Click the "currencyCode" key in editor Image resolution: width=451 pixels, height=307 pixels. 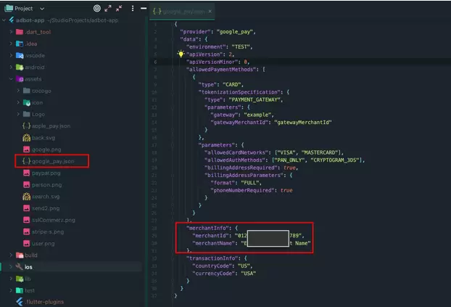tap(213, 274)
